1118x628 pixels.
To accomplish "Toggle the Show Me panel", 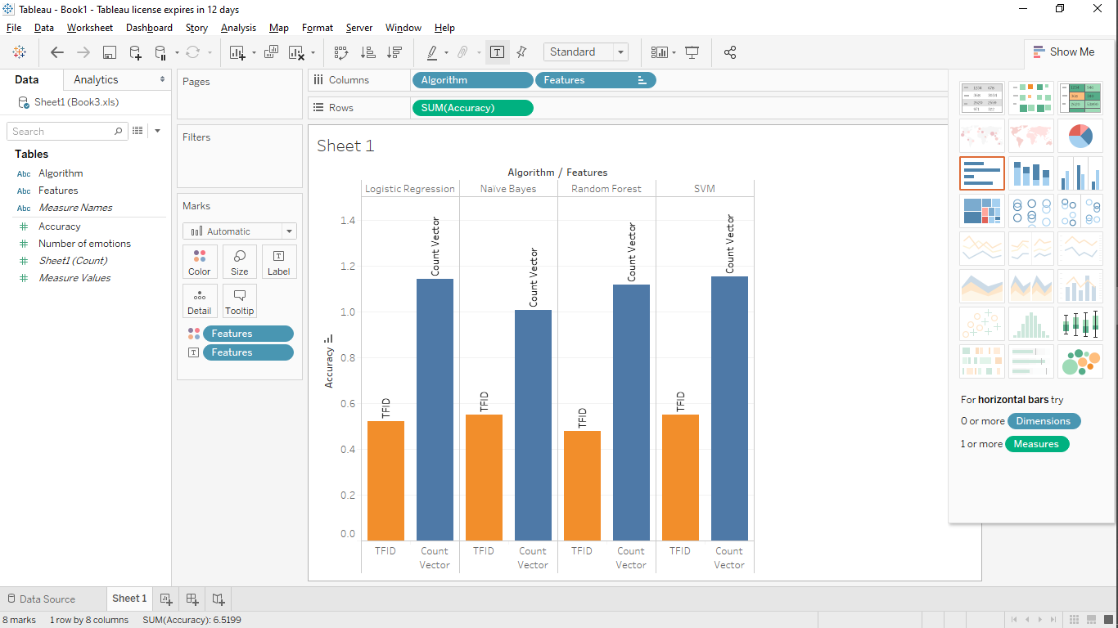I will [1063, 52].
